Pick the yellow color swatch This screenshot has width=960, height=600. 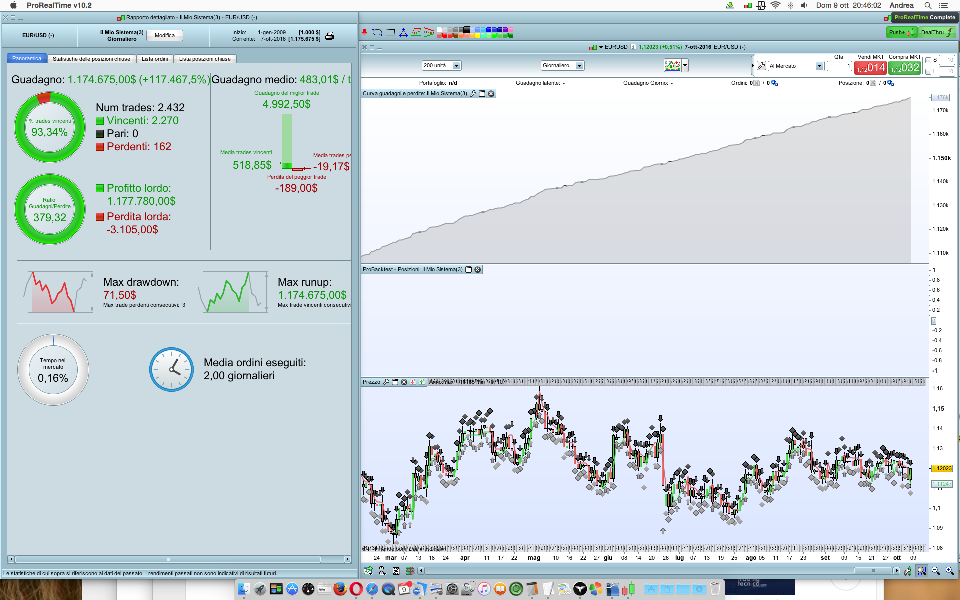(478, 35)
